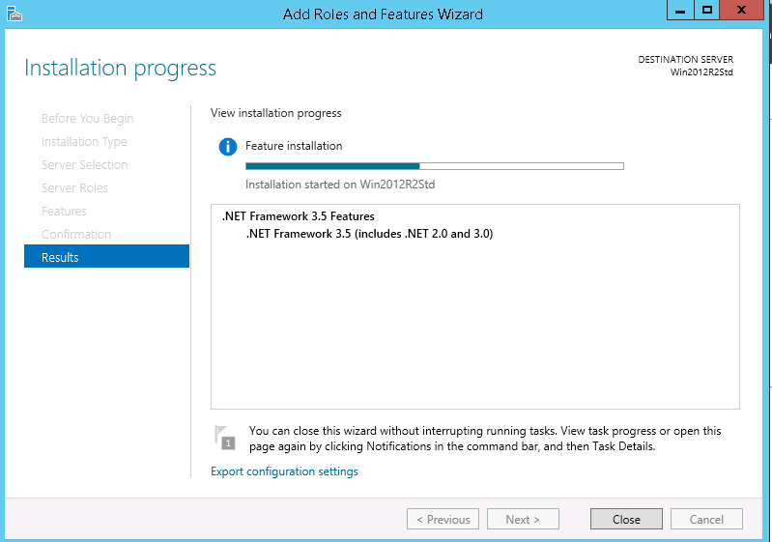Click the Close button

coord(626,519)
